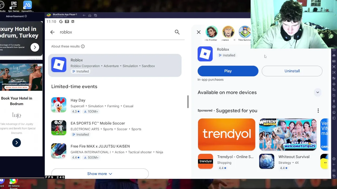Screen dimensions: 337x189
Task: Click the Play Store results scrollbar
Action: [x=188, y=102]
